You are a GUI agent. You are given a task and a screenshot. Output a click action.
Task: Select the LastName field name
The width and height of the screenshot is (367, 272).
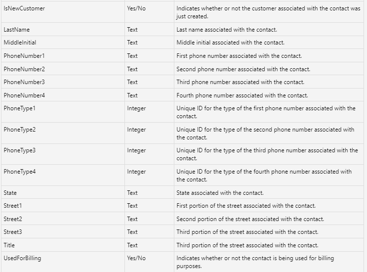17,30
